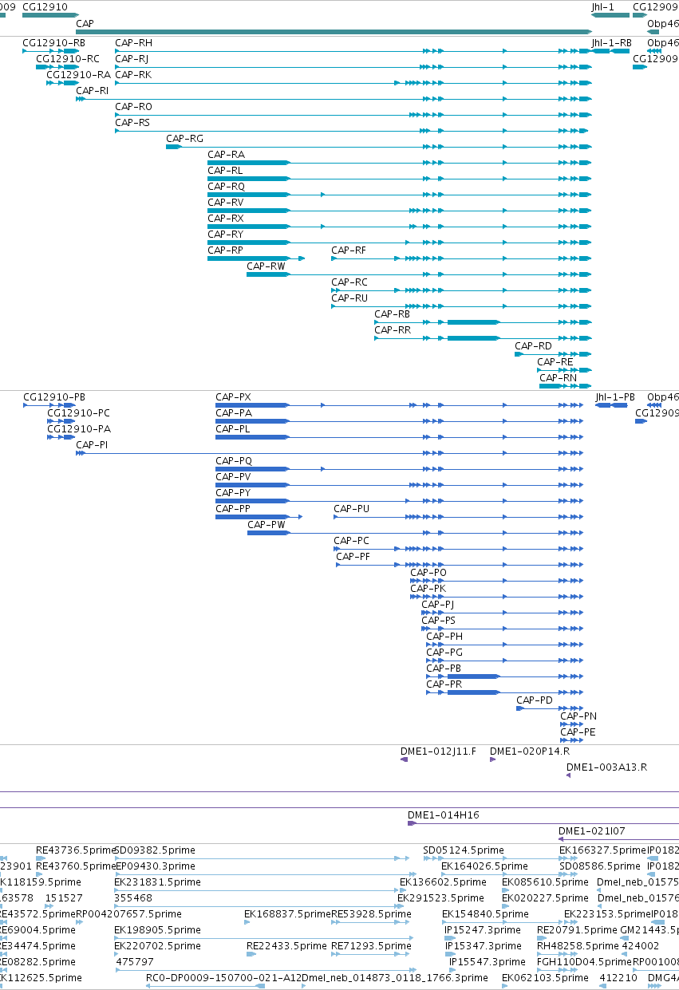Select transcript CAP-RA
679x990 pixels.
point(400,163)
